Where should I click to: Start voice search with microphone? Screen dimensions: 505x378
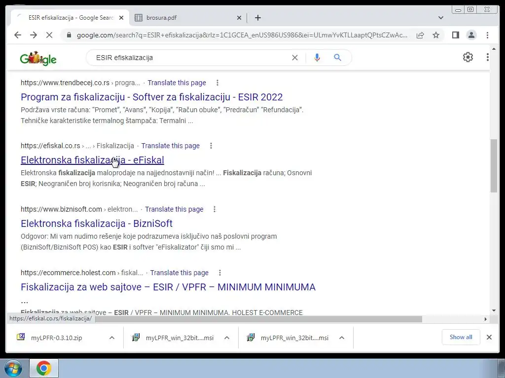(317, 58)
